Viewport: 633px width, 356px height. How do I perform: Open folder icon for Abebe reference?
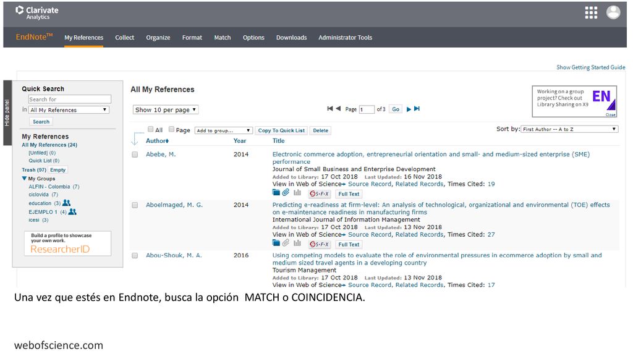pyautogui.click(x=276, y=193)
